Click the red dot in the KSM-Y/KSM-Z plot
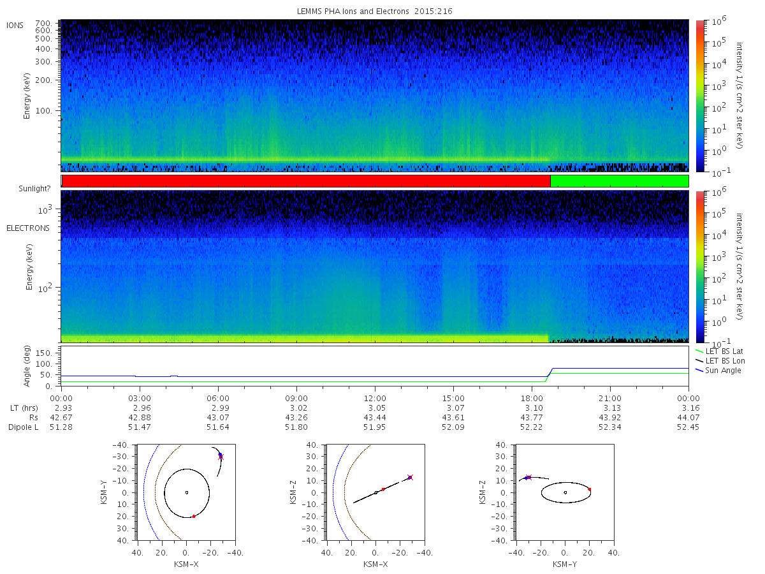765x574 pixels. tap(590, 489)
